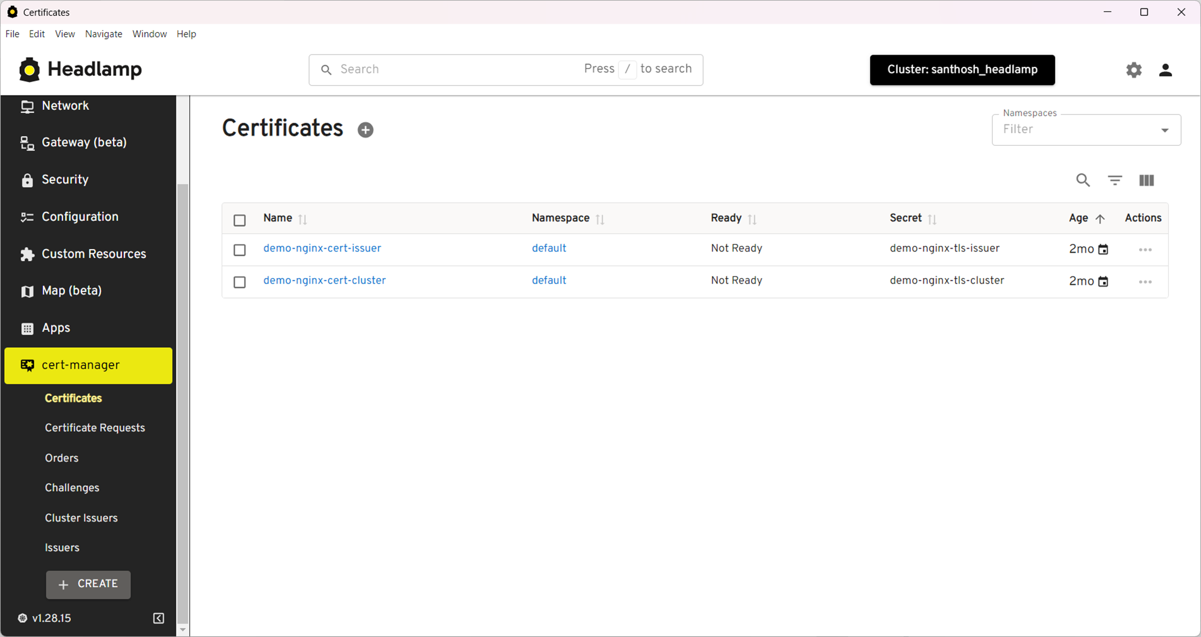The height and width of the screenshot is (637, 1201).
Task: Toggle Age column sort arrow
Action: coord(1100,219)
